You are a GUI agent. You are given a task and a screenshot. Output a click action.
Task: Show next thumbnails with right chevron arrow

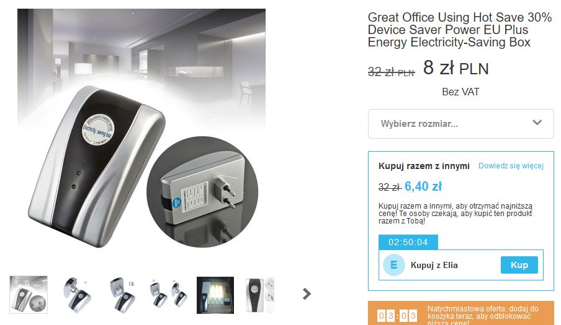point(307,294)
